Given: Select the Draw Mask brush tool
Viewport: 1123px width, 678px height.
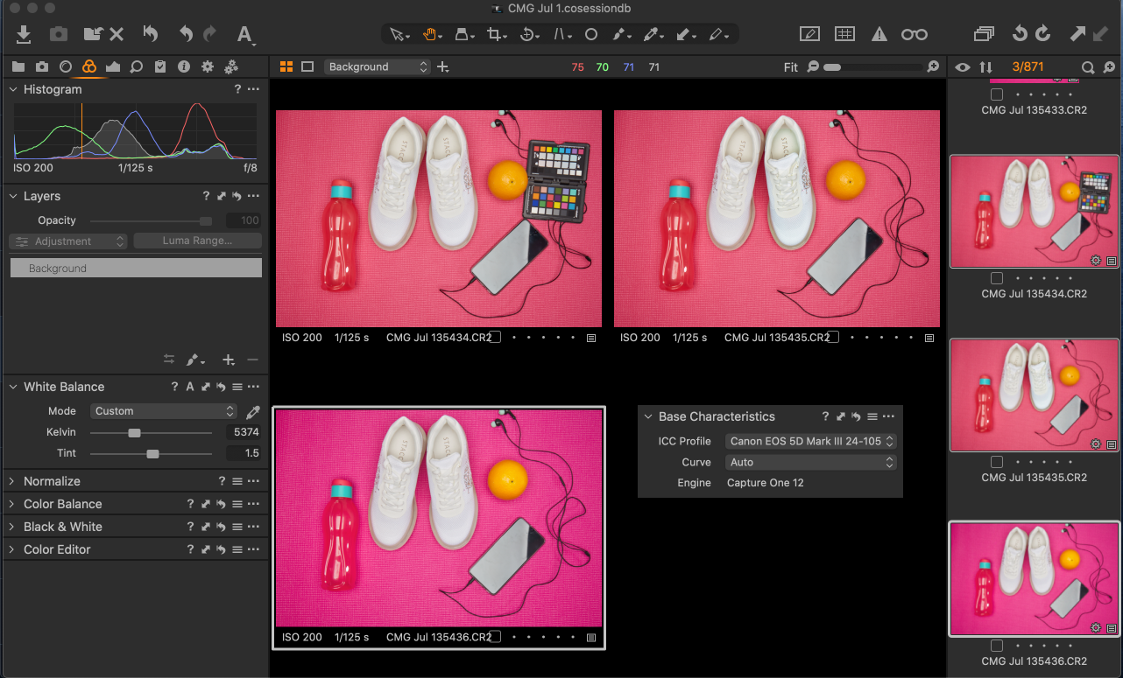Looking at the screenshot, I should click(x=620, y=35).
